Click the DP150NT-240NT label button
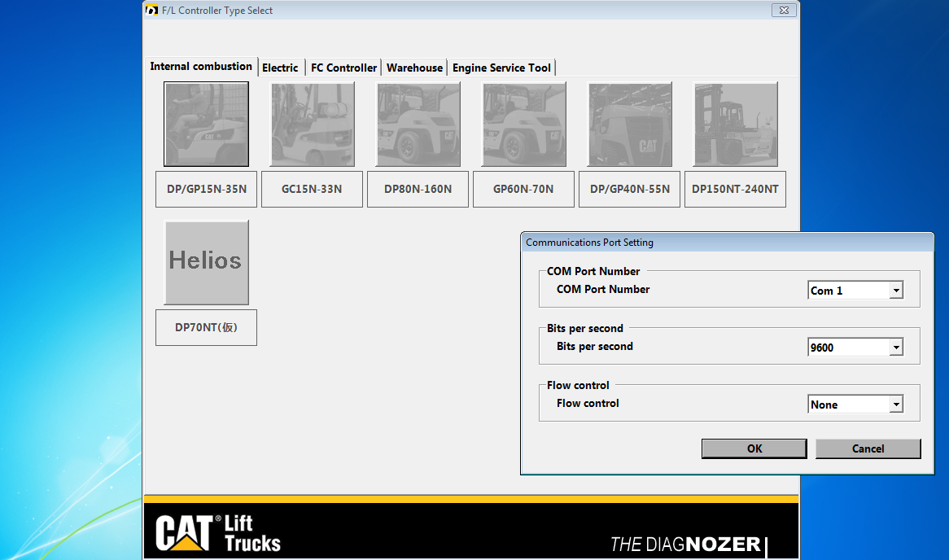949x560 pixels. tap(736, 189)
